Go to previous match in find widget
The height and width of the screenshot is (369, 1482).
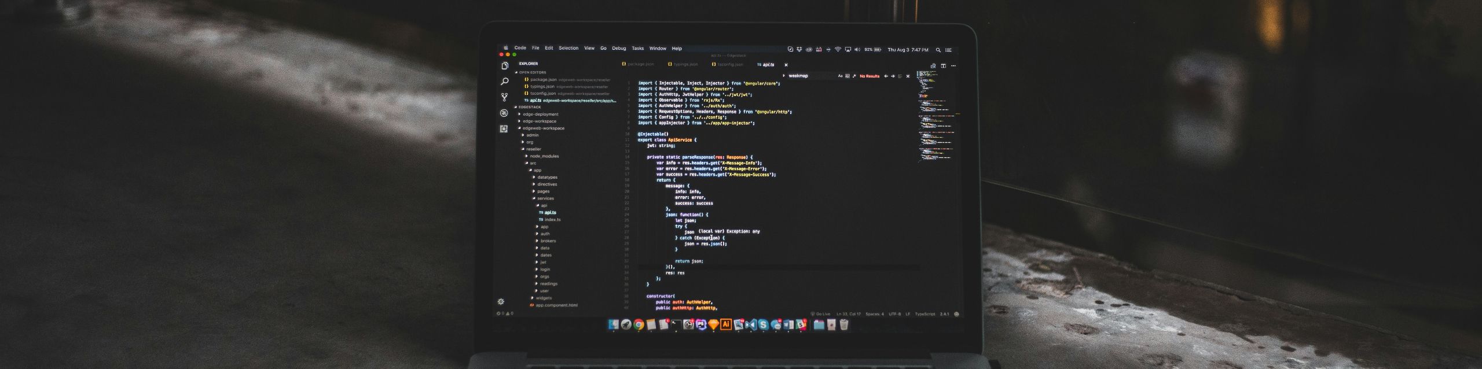click(886, 76)
